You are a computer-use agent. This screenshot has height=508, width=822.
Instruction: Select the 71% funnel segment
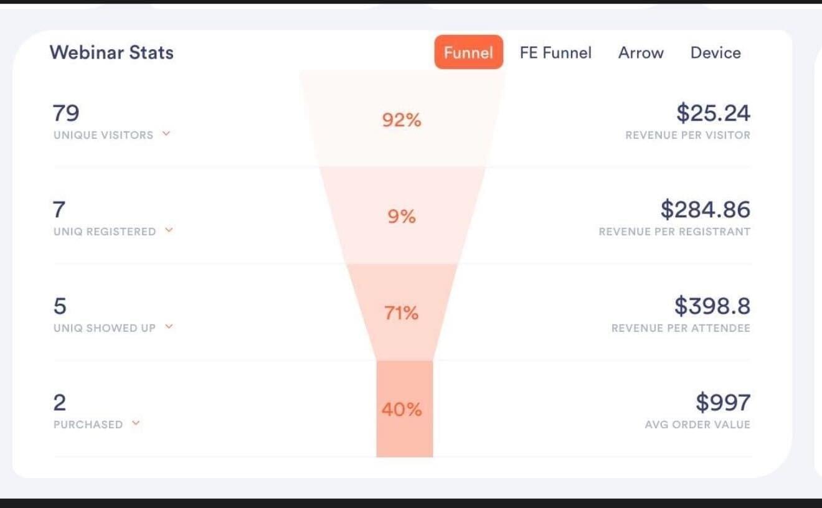point(402,313)
